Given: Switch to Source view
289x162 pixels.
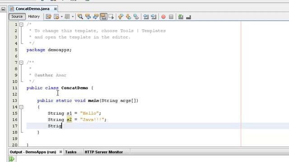Looking at the screenshot, I should 17,17.
